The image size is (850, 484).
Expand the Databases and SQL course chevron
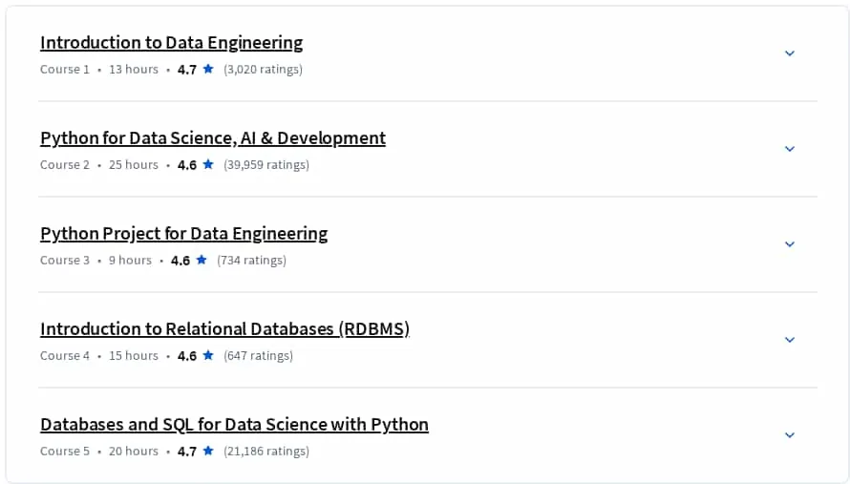pyautogui.click(x=790, y=434)
